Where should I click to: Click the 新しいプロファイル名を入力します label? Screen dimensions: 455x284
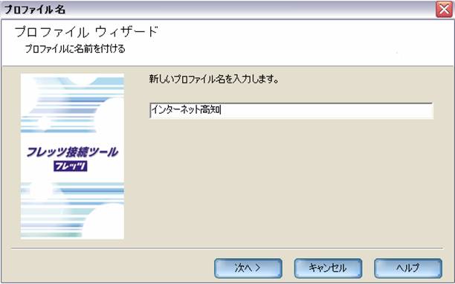click(214, 79)
